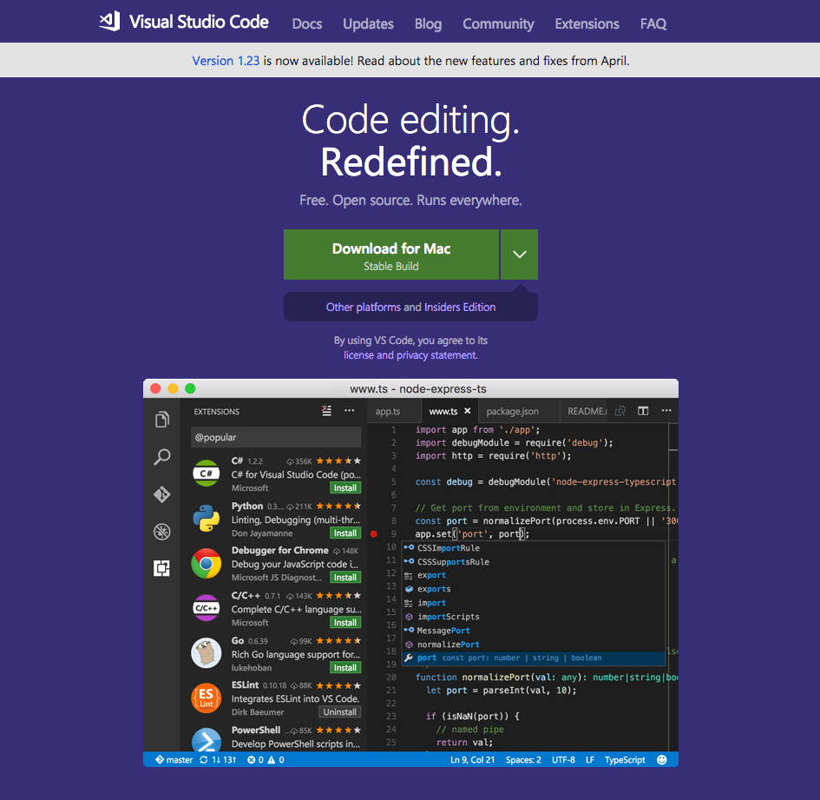Select the Source Control icon
This screenshot has height=800, width=820.
point(161,494)
